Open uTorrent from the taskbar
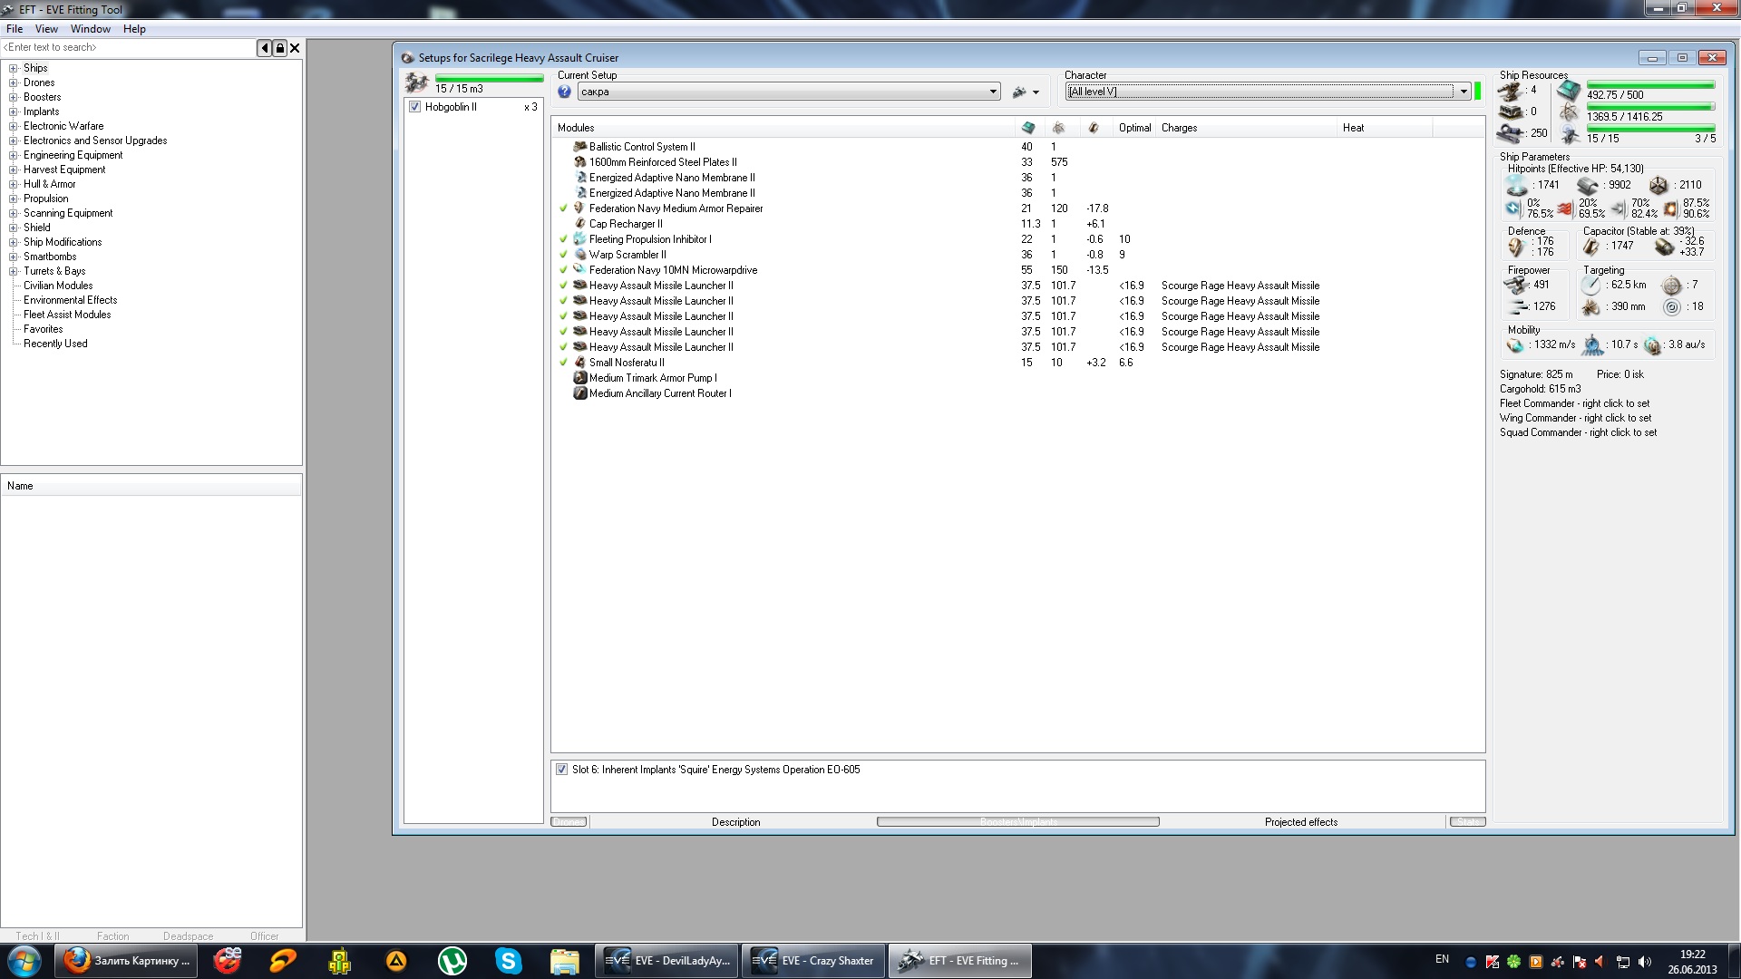The height and width of the screenshot is (979, 1741). (x=452, y=961)
